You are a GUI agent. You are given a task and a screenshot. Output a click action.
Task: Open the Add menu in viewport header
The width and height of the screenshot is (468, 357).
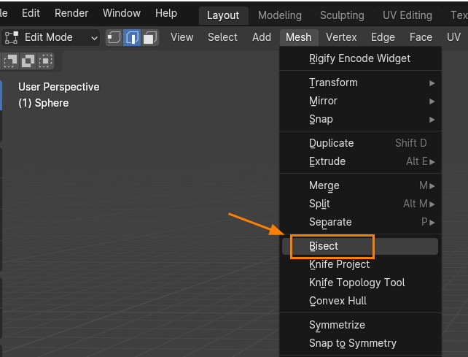(x=262, y=37)
